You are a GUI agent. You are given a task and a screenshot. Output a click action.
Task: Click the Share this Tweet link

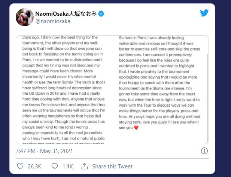click(x=112, y=166)
